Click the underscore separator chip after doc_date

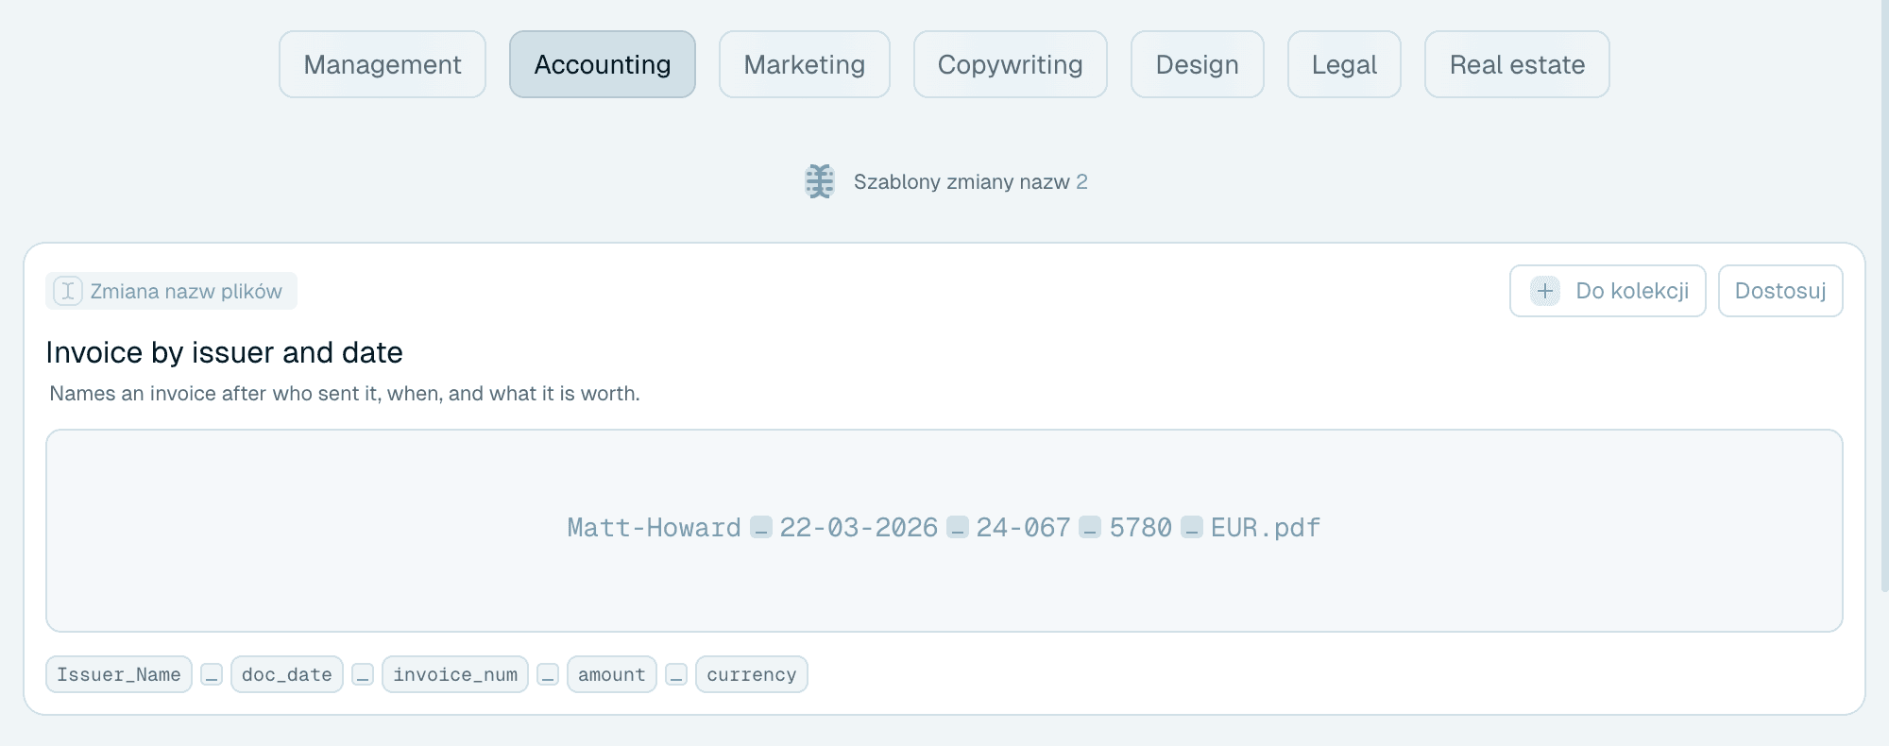363,675
